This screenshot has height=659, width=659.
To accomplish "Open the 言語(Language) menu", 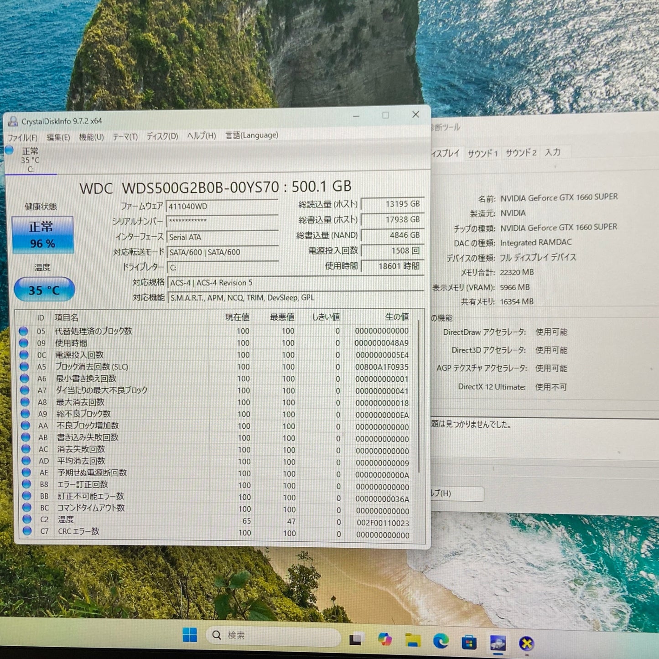I will click(x=252, y=135).
